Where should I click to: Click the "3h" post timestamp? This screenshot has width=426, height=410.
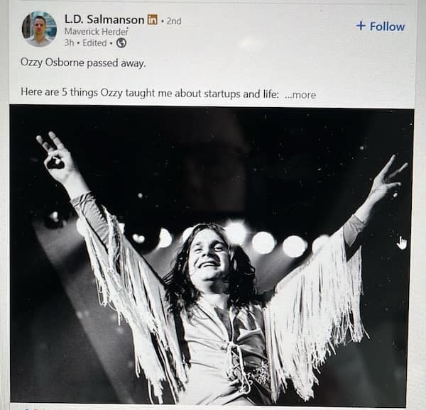tap(70, 43)
